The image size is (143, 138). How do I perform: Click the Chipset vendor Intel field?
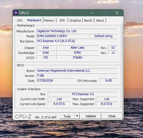tap(46, 48)
